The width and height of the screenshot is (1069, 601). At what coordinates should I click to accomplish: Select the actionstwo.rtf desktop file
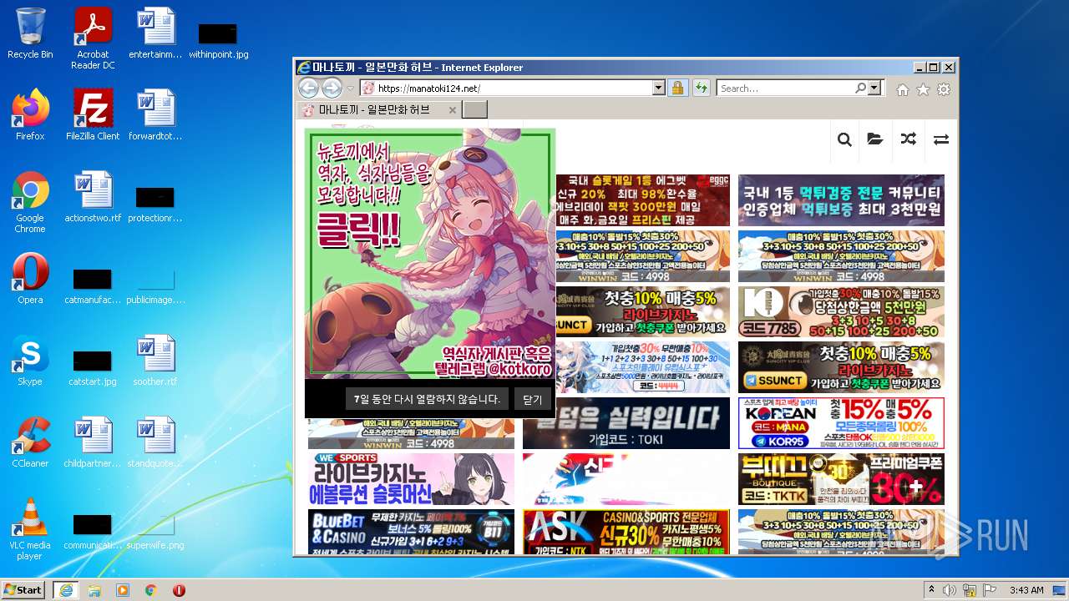pos(93,197)
